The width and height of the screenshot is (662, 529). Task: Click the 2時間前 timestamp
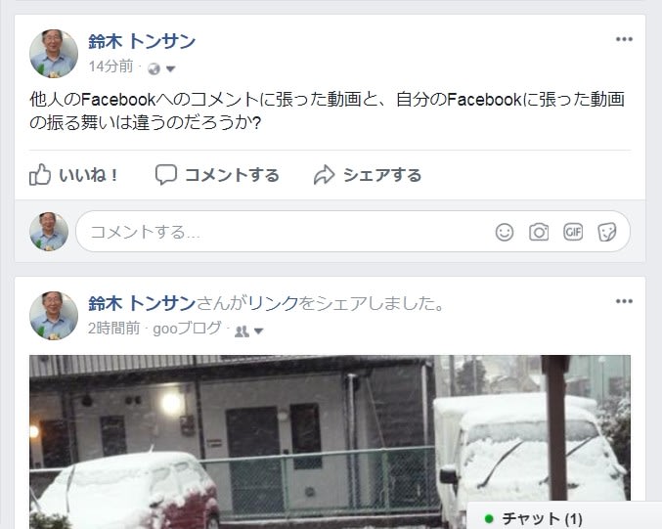click(x=114, y=328)
